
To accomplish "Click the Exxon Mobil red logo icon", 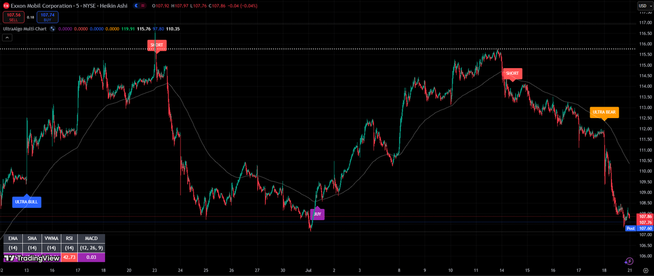I will click(x=7, y=5).
